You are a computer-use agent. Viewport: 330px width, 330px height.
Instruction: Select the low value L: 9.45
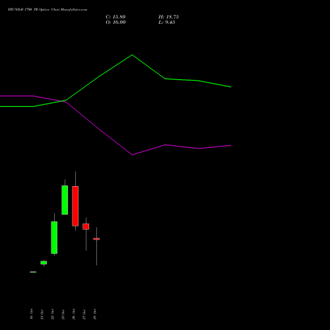coord(167,22)
